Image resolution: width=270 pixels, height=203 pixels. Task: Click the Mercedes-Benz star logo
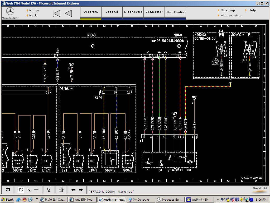pyautogui.click(x=10, y=11)
